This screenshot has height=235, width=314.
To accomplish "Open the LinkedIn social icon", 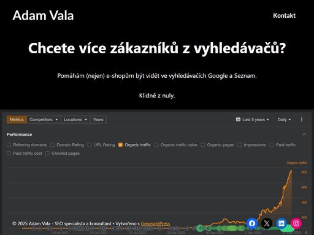I will [281, 223].
